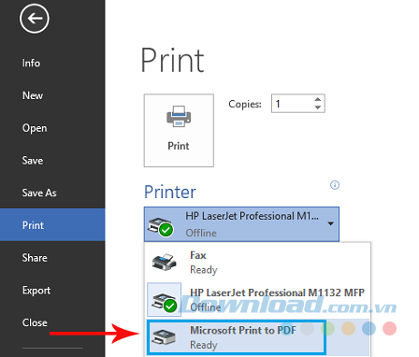
Task: Click the printer info icon
Action: pyautogui.click(x=335, y=185)
